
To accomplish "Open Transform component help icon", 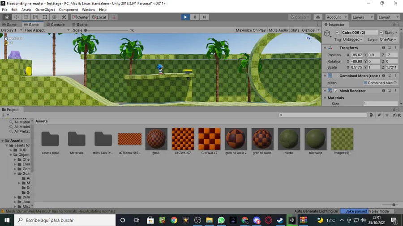I will click(383, 48).
